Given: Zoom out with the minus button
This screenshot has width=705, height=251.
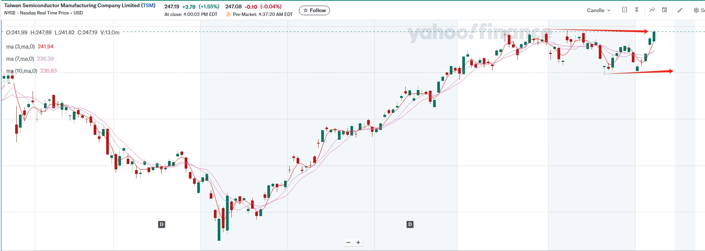Looking at the screenshot, I should [348, 243].
